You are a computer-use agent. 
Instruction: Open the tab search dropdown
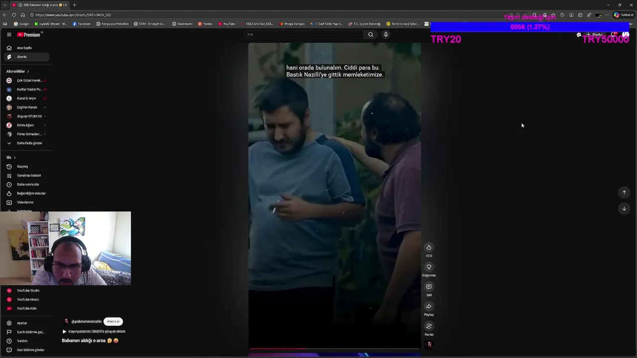[x=4, y=5]
